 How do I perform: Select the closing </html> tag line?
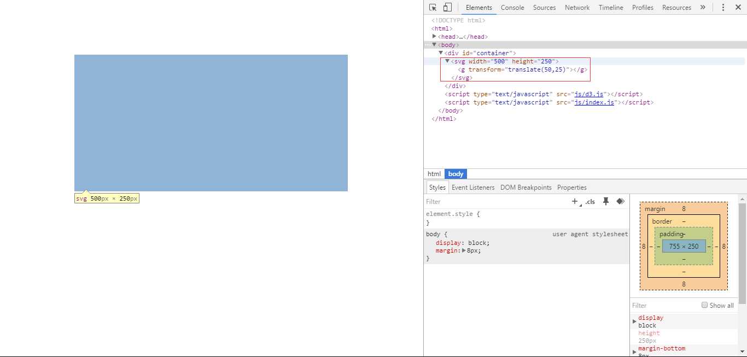coord(444,119)
